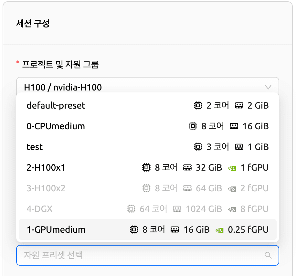
Task: Click CPU chip icon in test row
Action: pyautogui.click(x=197, y=147)
